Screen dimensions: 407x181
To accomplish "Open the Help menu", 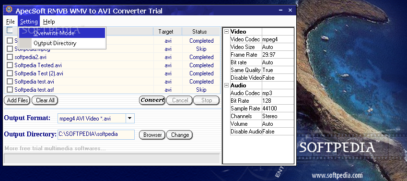I will coord(49,22).
